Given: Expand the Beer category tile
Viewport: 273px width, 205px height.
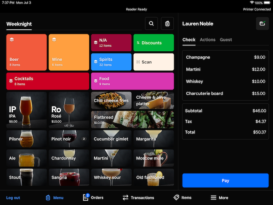Looking at the screenshot, I should coord(27,52).
